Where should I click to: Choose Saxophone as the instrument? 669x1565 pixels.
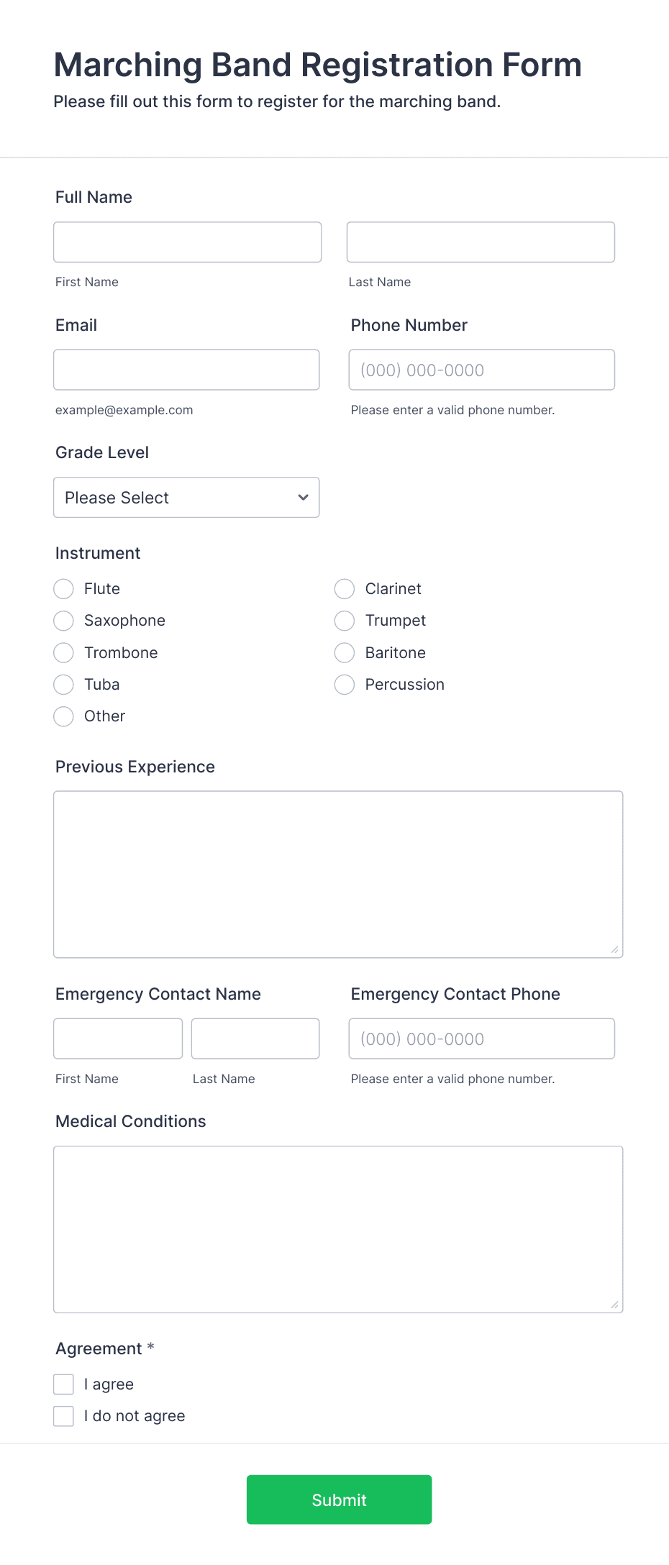[63, 621]
